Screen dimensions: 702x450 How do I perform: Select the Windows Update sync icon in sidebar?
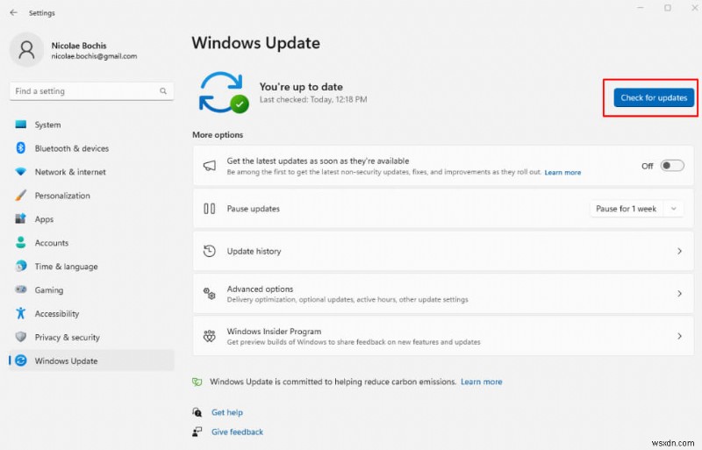point(20,361)
